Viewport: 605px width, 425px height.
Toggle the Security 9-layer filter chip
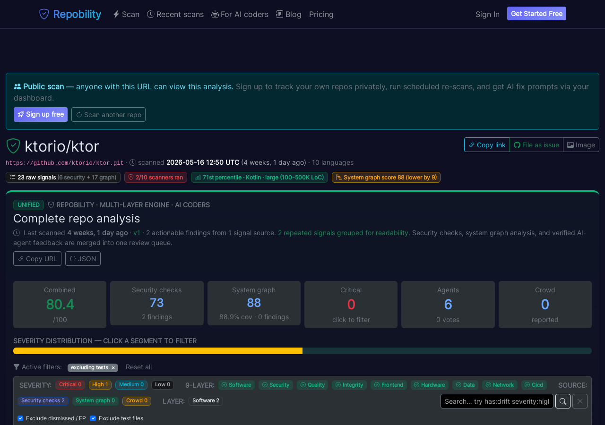pyautogui.click(x=276, y=385)
